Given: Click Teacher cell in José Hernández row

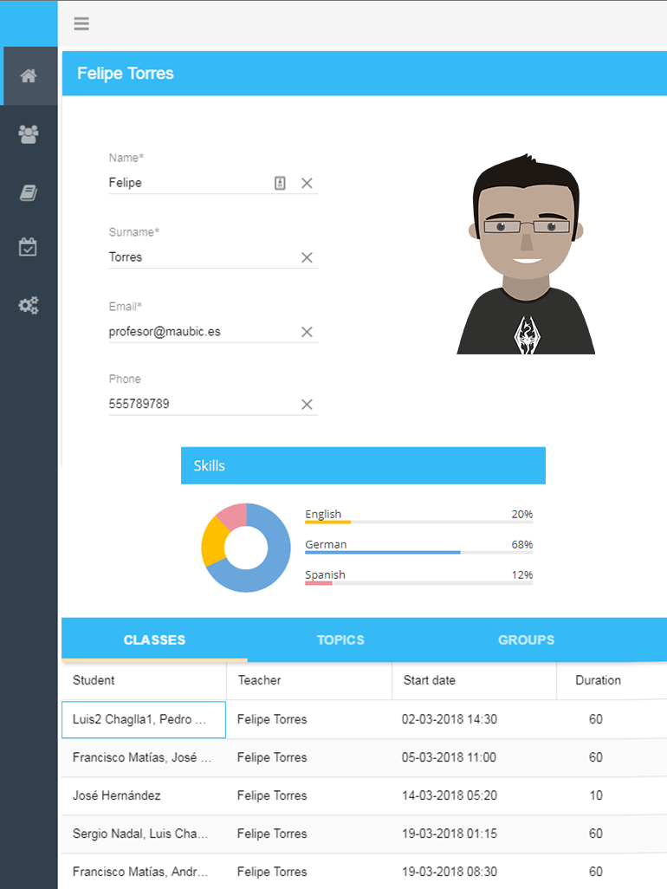Looking at the screenshot, I should (309, 795).
